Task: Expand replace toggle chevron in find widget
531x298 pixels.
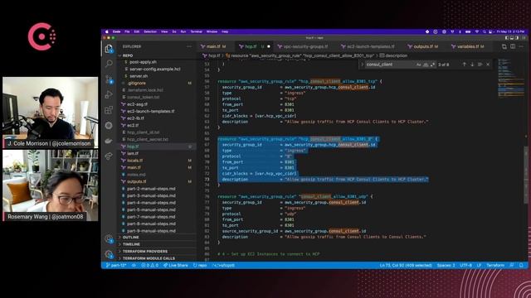Action: (x=362, y=65)
